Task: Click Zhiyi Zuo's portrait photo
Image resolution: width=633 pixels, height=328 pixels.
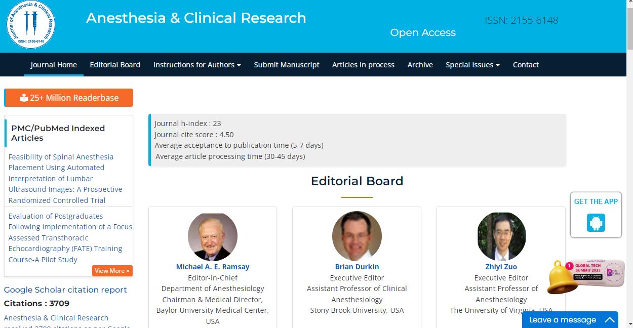Action: click(x=501, y=236)
